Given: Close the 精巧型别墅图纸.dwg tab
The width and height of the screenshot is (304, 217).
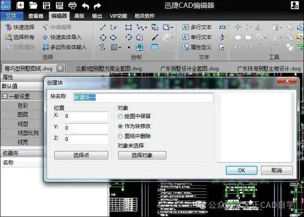Looking at the screenshot, I should pyautogui.click(x=60, y=68).
